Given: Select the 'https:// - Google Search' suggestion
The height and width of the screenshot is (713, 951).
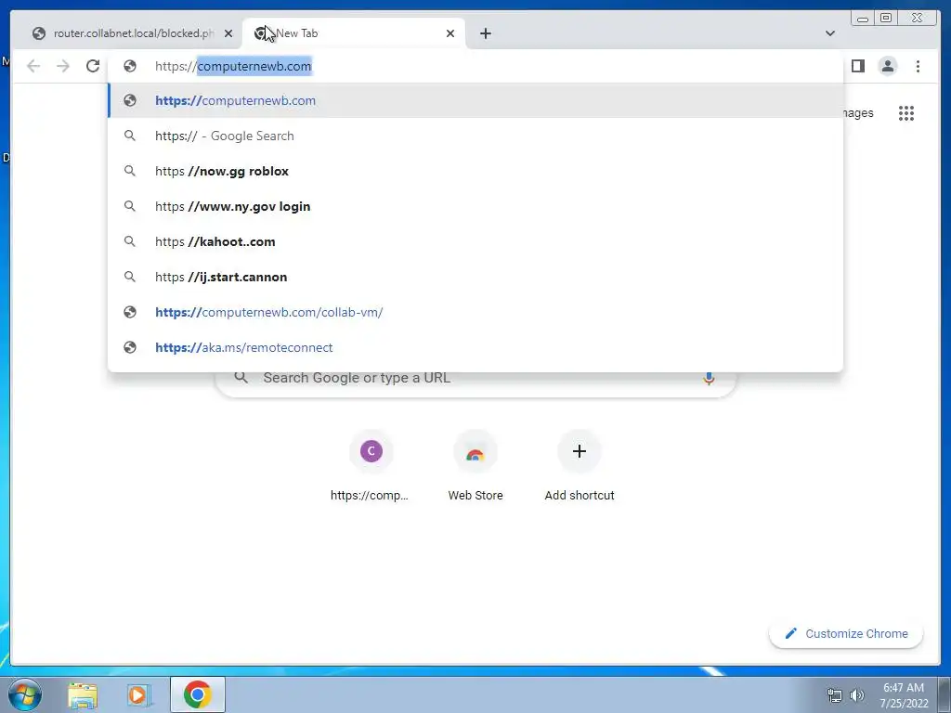Looking at the screenshot, I should pyautogui.click(x=475, y=136).
